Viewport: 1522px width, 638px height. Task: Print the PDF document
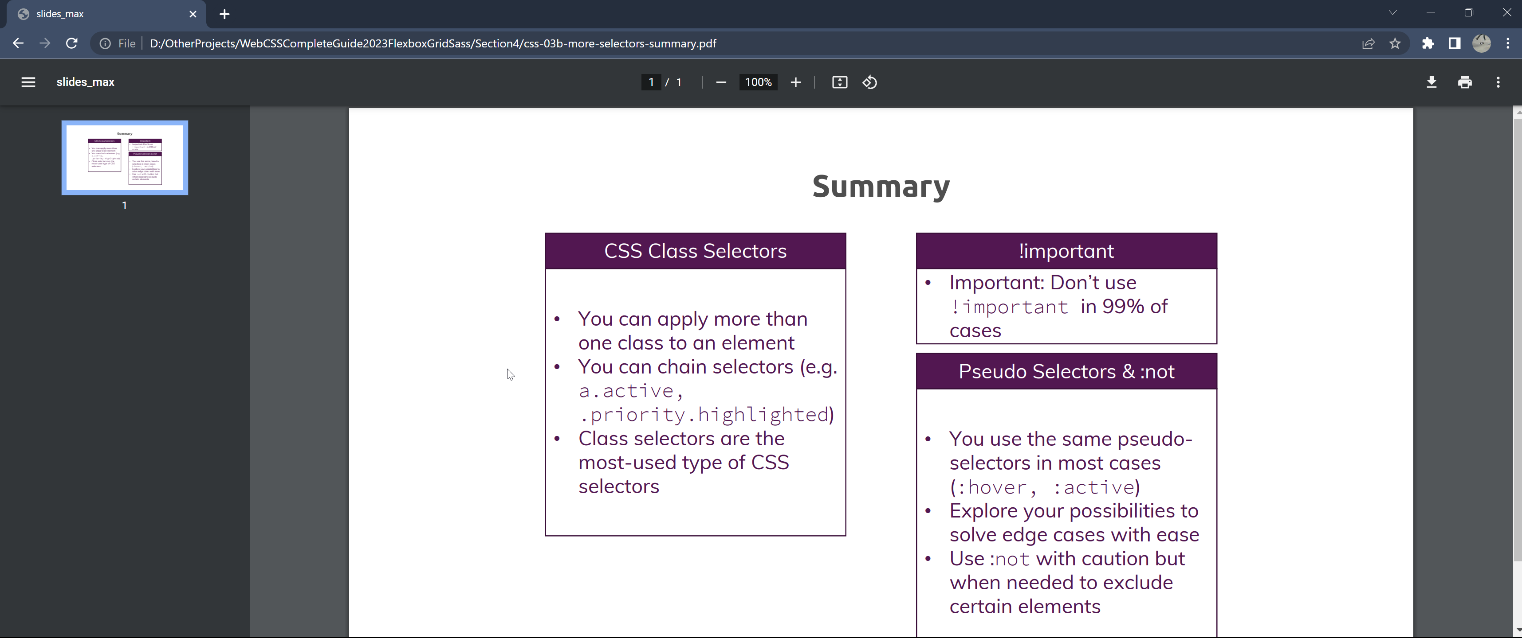click(x=1465, y=82)
